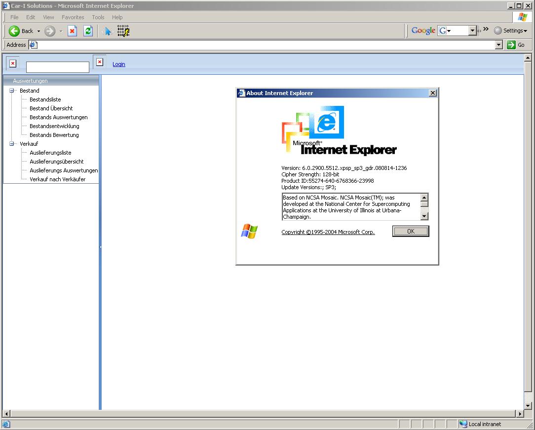Viewport: 535px width, 430px height.
Task: Click the Google toolbar Settings icon
Action: (498, 31)
